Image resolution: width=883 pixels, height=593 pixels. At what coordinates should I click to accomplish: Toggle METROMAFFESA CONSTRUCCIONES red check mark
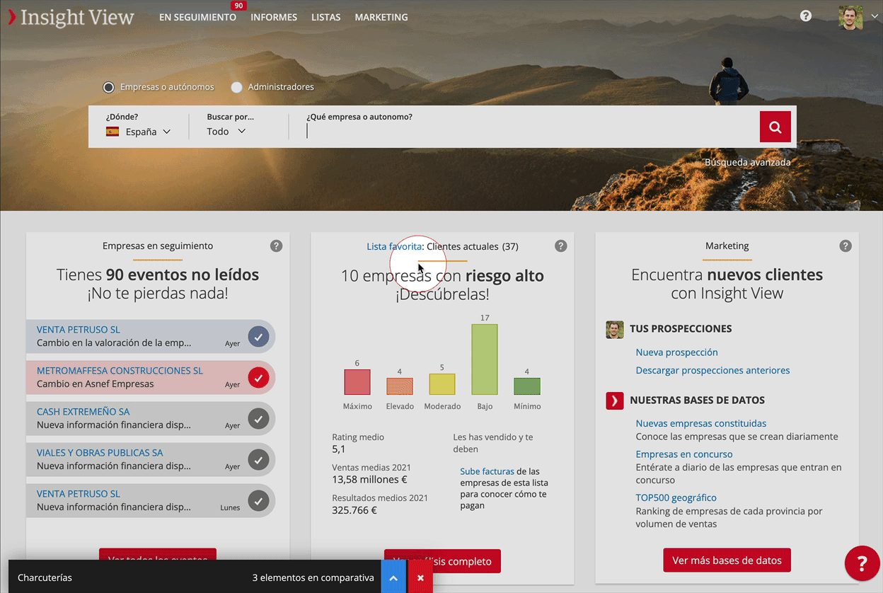coord(259,378)
